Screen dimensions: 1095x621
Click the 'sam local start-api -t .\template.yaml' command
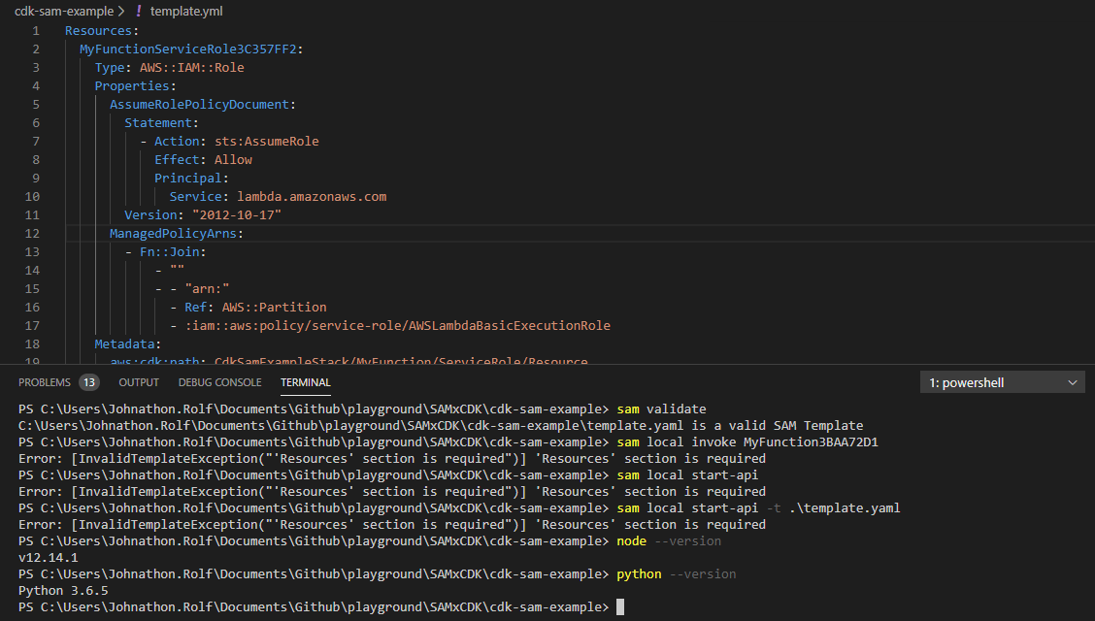point(758,508)
